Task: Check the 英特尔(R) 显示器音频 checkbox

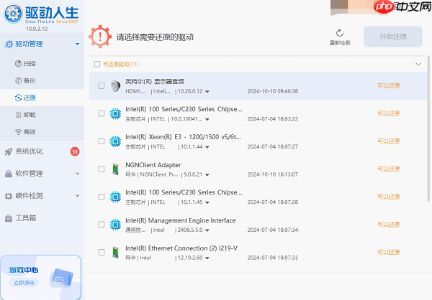Action: (x=102, y=86)
